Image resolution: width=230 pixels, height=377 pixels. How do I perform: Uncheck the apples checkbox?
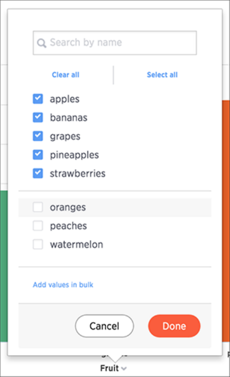pos(38,99)
